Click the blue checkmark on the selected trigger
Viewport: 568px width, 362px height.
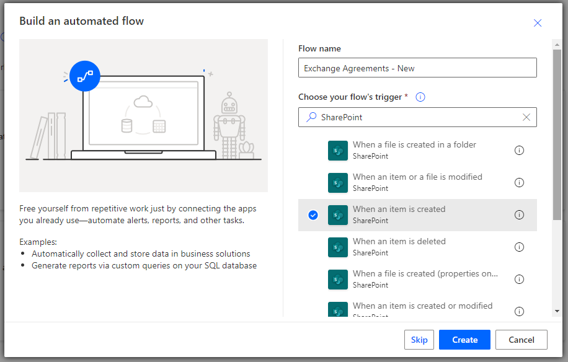tap(313, 214)
